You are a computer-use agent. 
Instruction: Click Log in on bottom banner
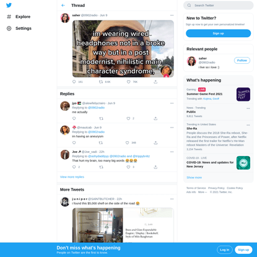[225, 250]
